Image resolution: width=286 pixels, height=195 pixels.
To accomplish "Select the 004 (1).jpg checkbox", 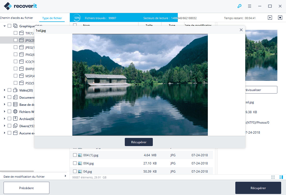I will (x=75, y=155).
